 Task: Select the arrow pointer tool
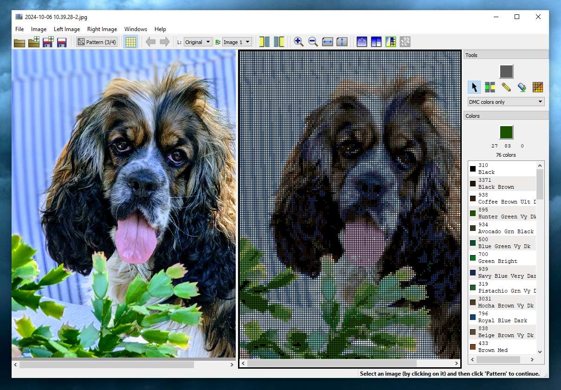click(474, 87)
